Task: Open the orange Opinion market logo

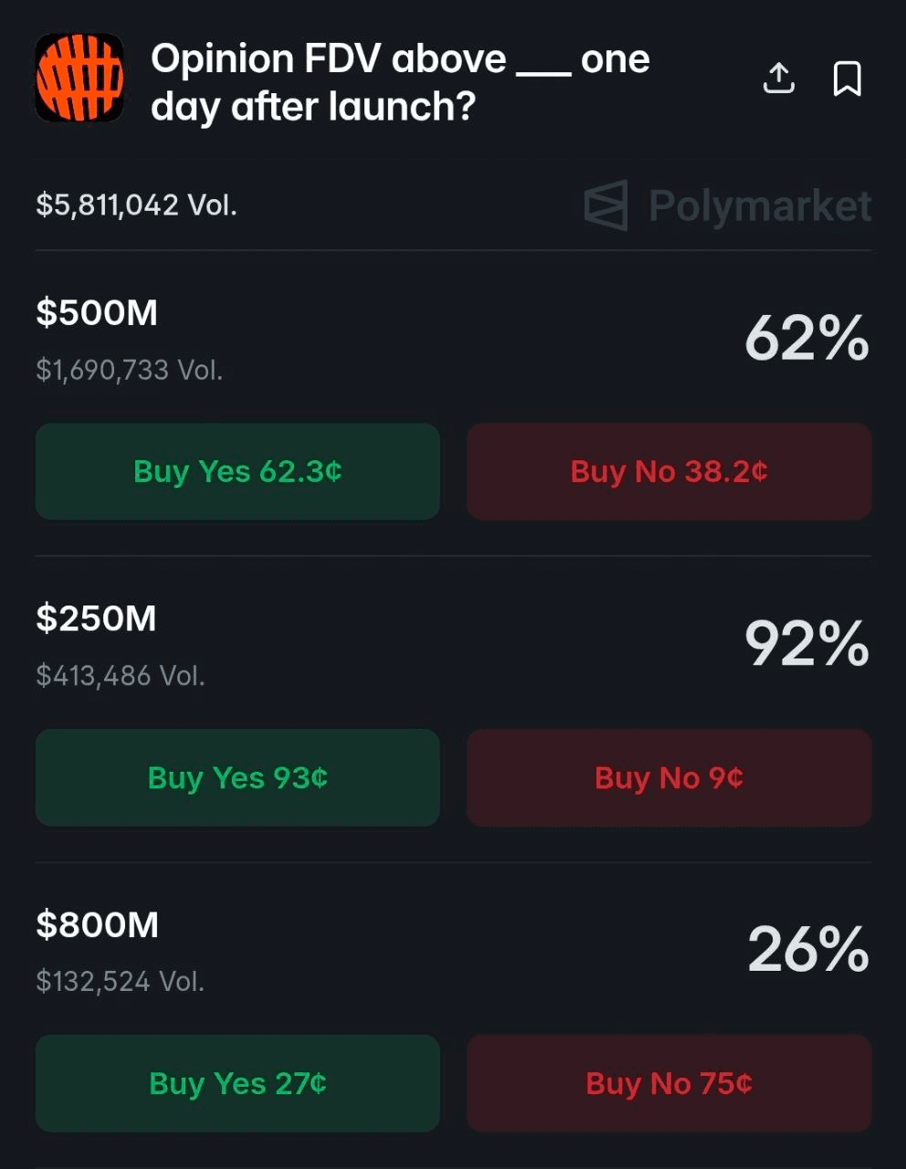Action: (79, 79)
